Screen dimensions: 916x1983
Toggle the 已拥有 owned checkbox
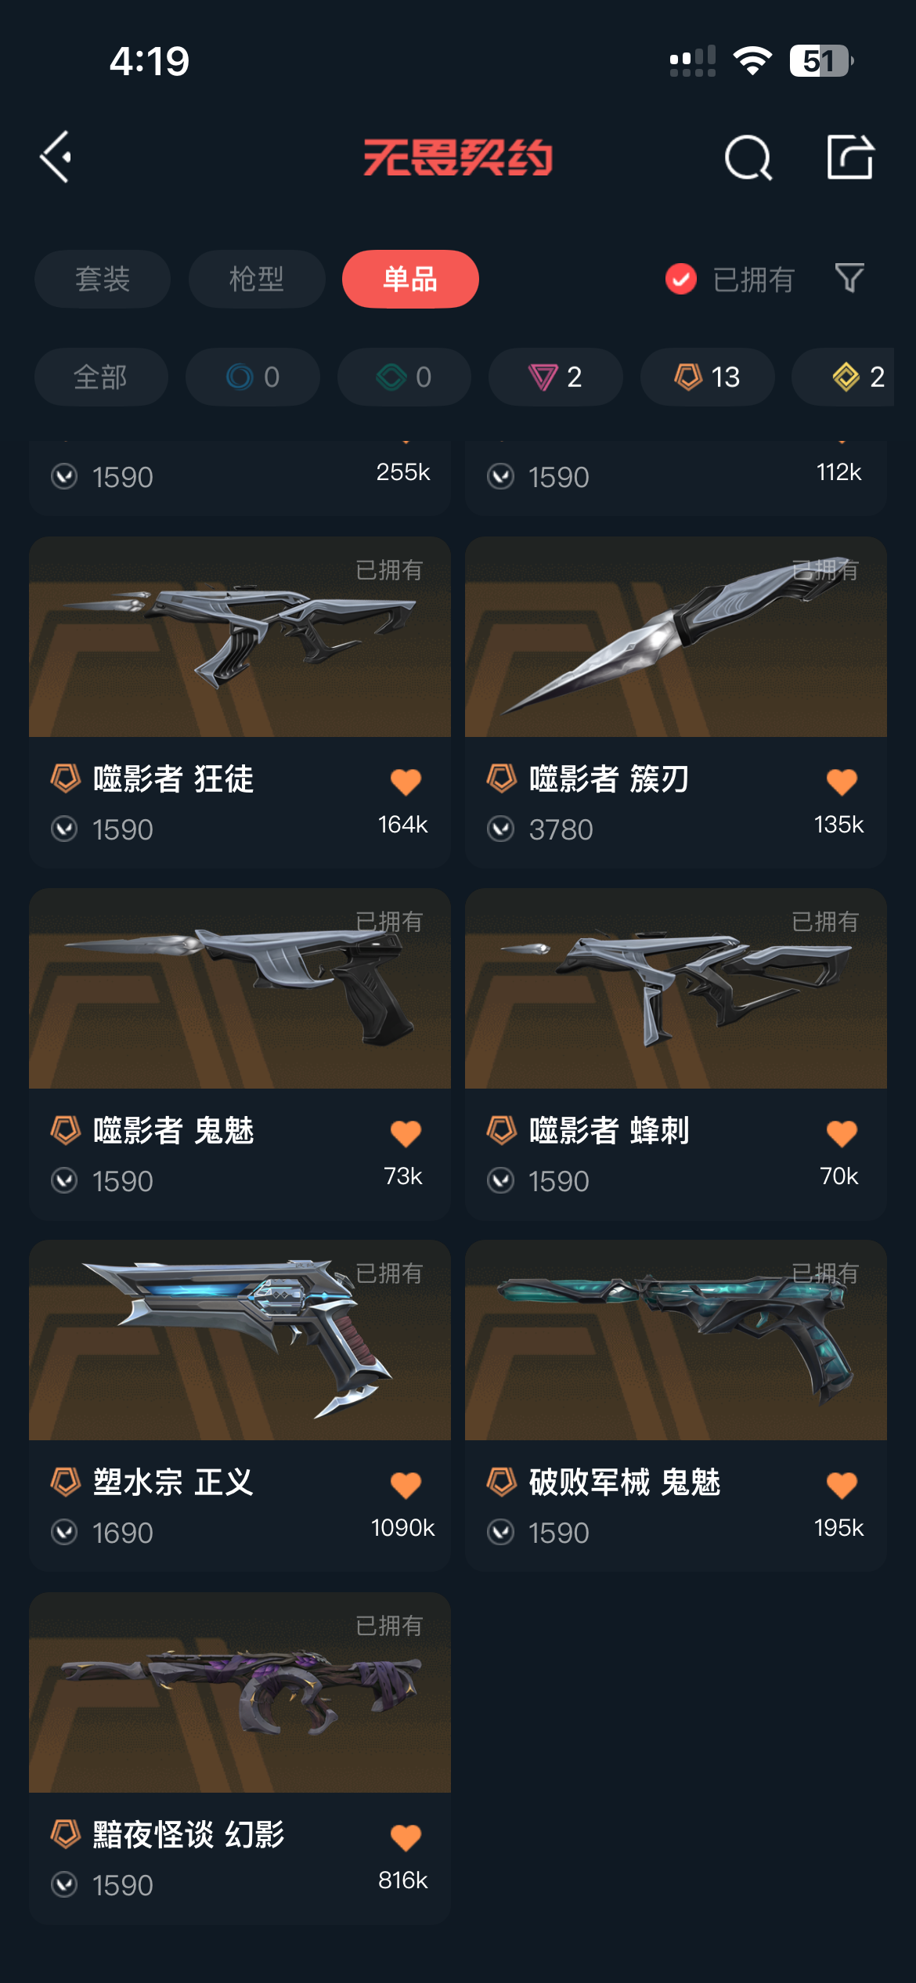pos(680,279)
